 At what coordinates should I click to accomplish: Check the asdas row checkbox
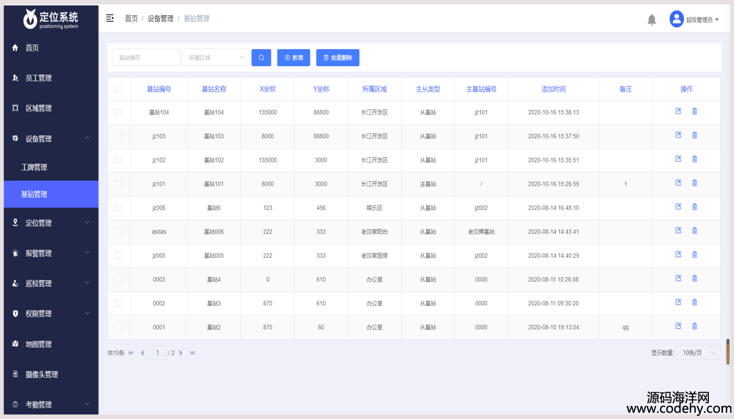[118, 231]
